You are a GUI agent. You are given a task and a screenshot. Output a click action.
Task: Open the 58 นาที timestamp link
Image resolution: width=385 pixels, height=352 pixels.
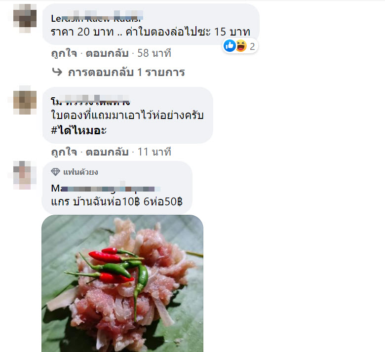coord(154,53)
